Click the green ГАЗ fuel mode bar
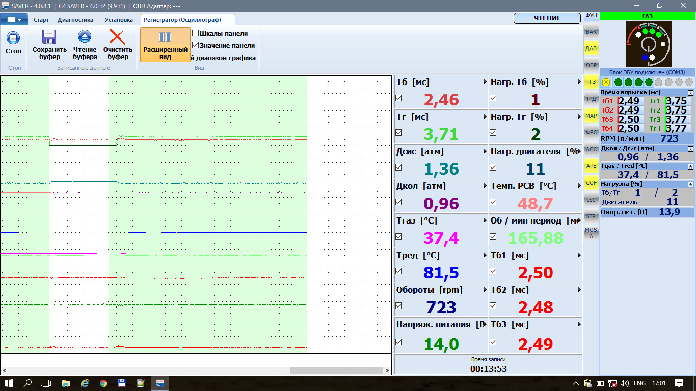The height and width of the screenshot is (391, 696). [647, 16]
